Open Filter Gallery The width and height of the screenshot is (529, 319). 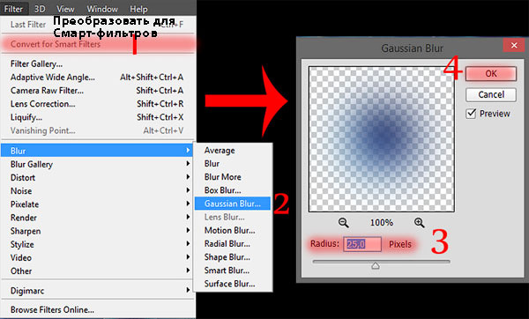point(98,64)
